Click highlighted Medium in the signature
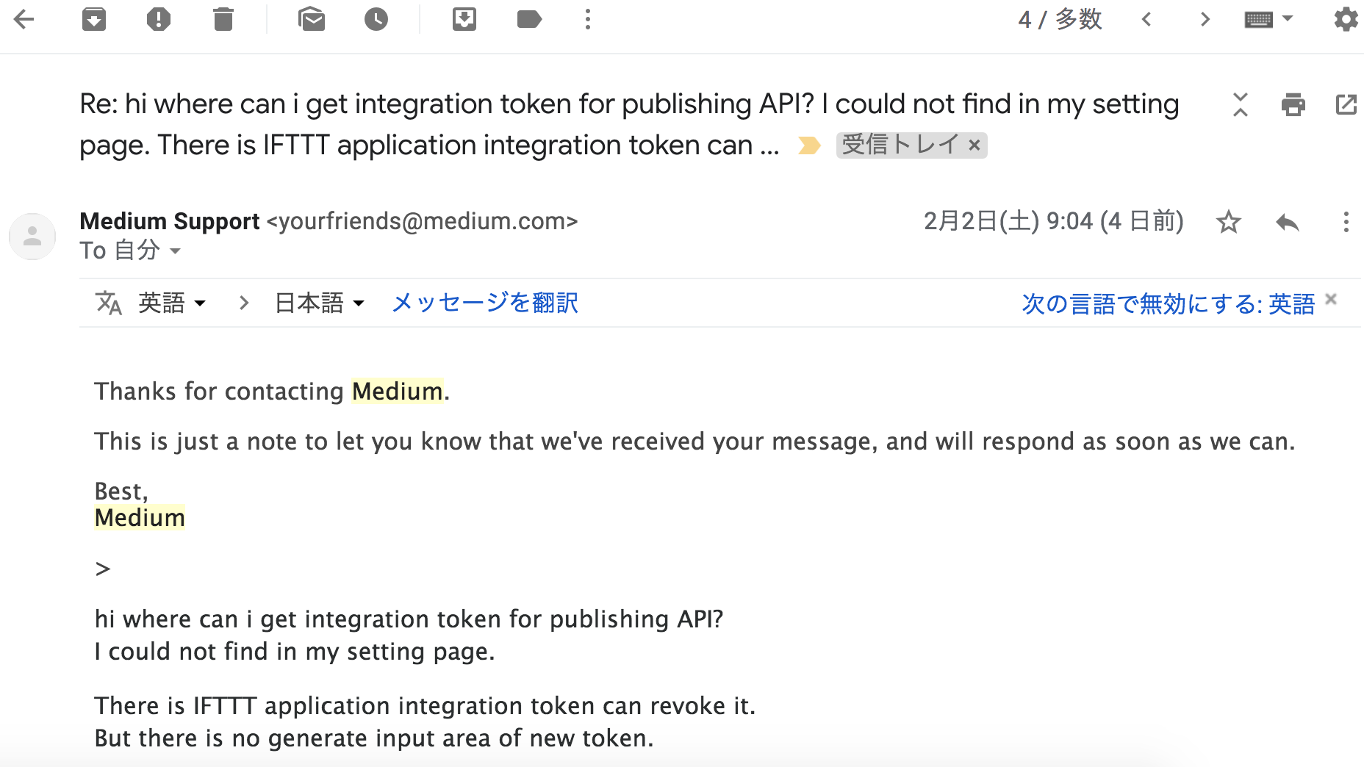The image size is (1364, 767). pos(140,517)
